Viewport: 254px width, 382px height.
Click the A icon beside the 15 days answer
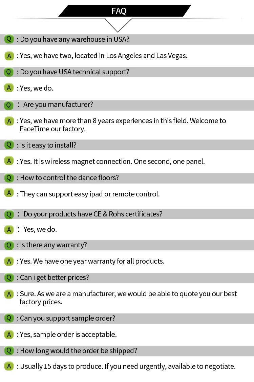(x=9, y=366)
